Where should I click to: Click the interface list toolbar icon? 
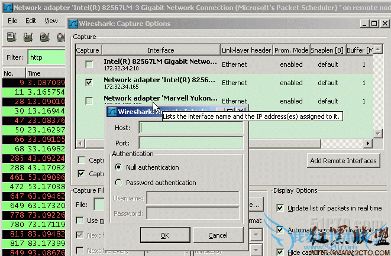point(11,37)
